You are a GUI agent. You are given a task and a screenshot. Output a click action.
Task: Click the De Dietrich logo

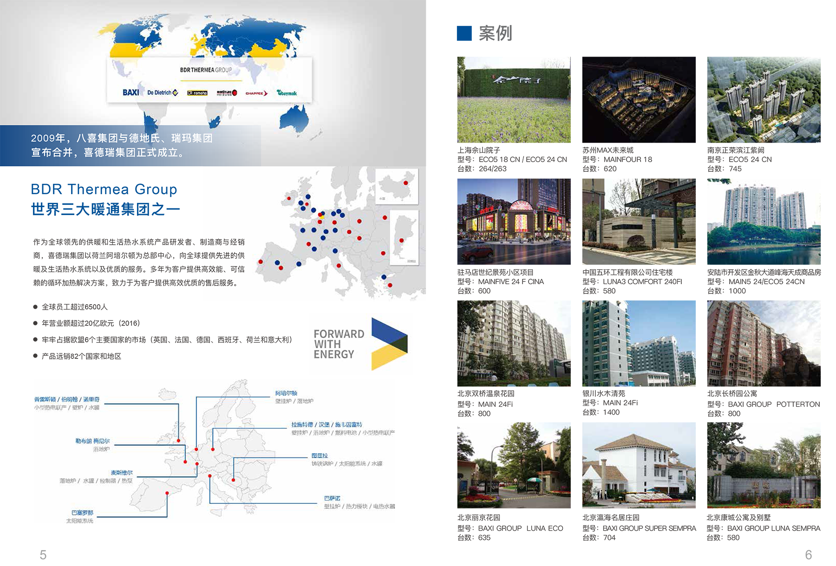[163, 92]
